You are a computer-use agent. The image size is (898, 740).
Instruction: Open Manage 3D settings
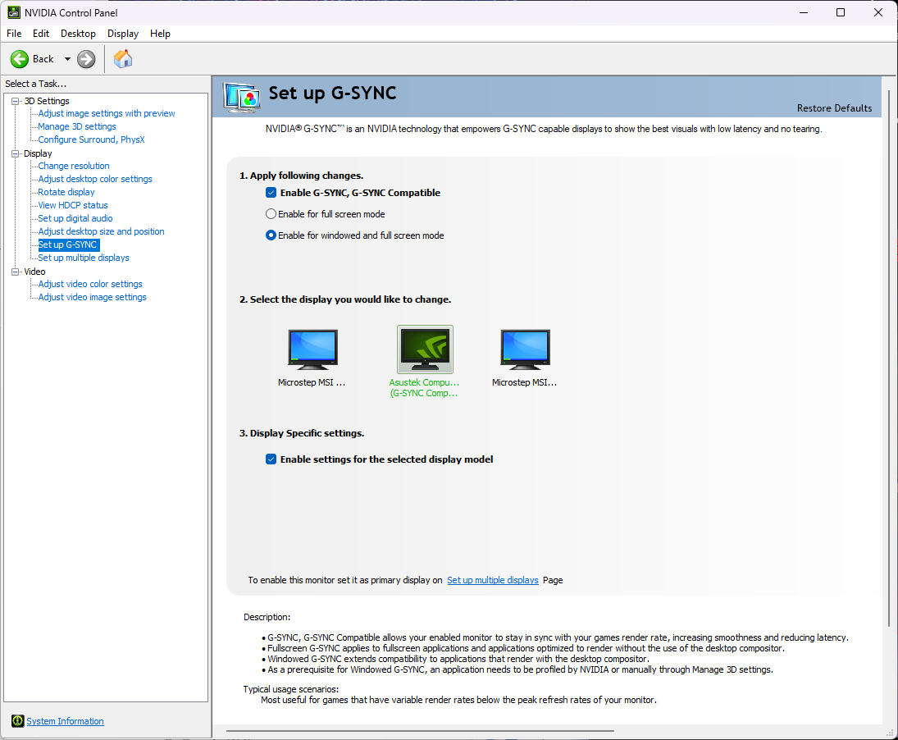[77, 126]
